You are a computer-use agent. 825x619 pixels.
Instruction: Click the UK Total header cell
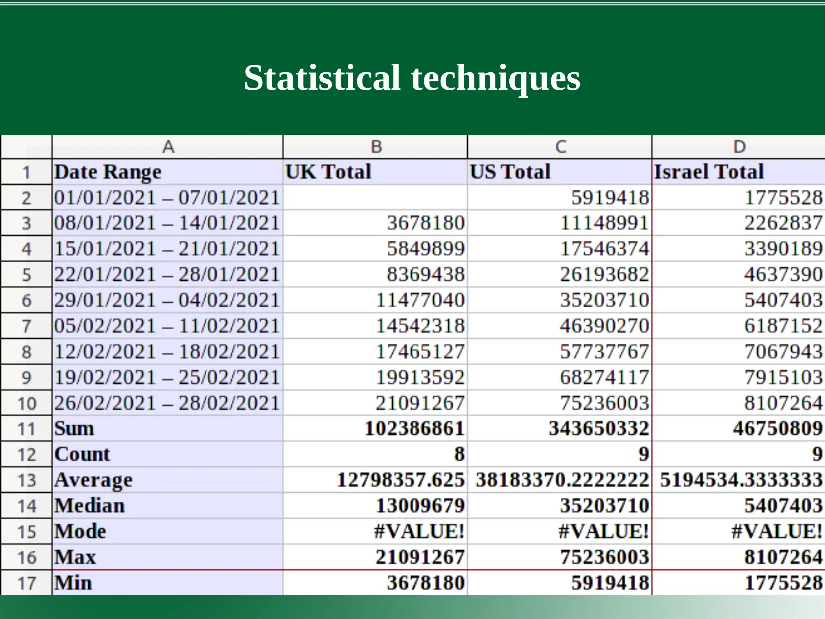(x=375, y=172)
